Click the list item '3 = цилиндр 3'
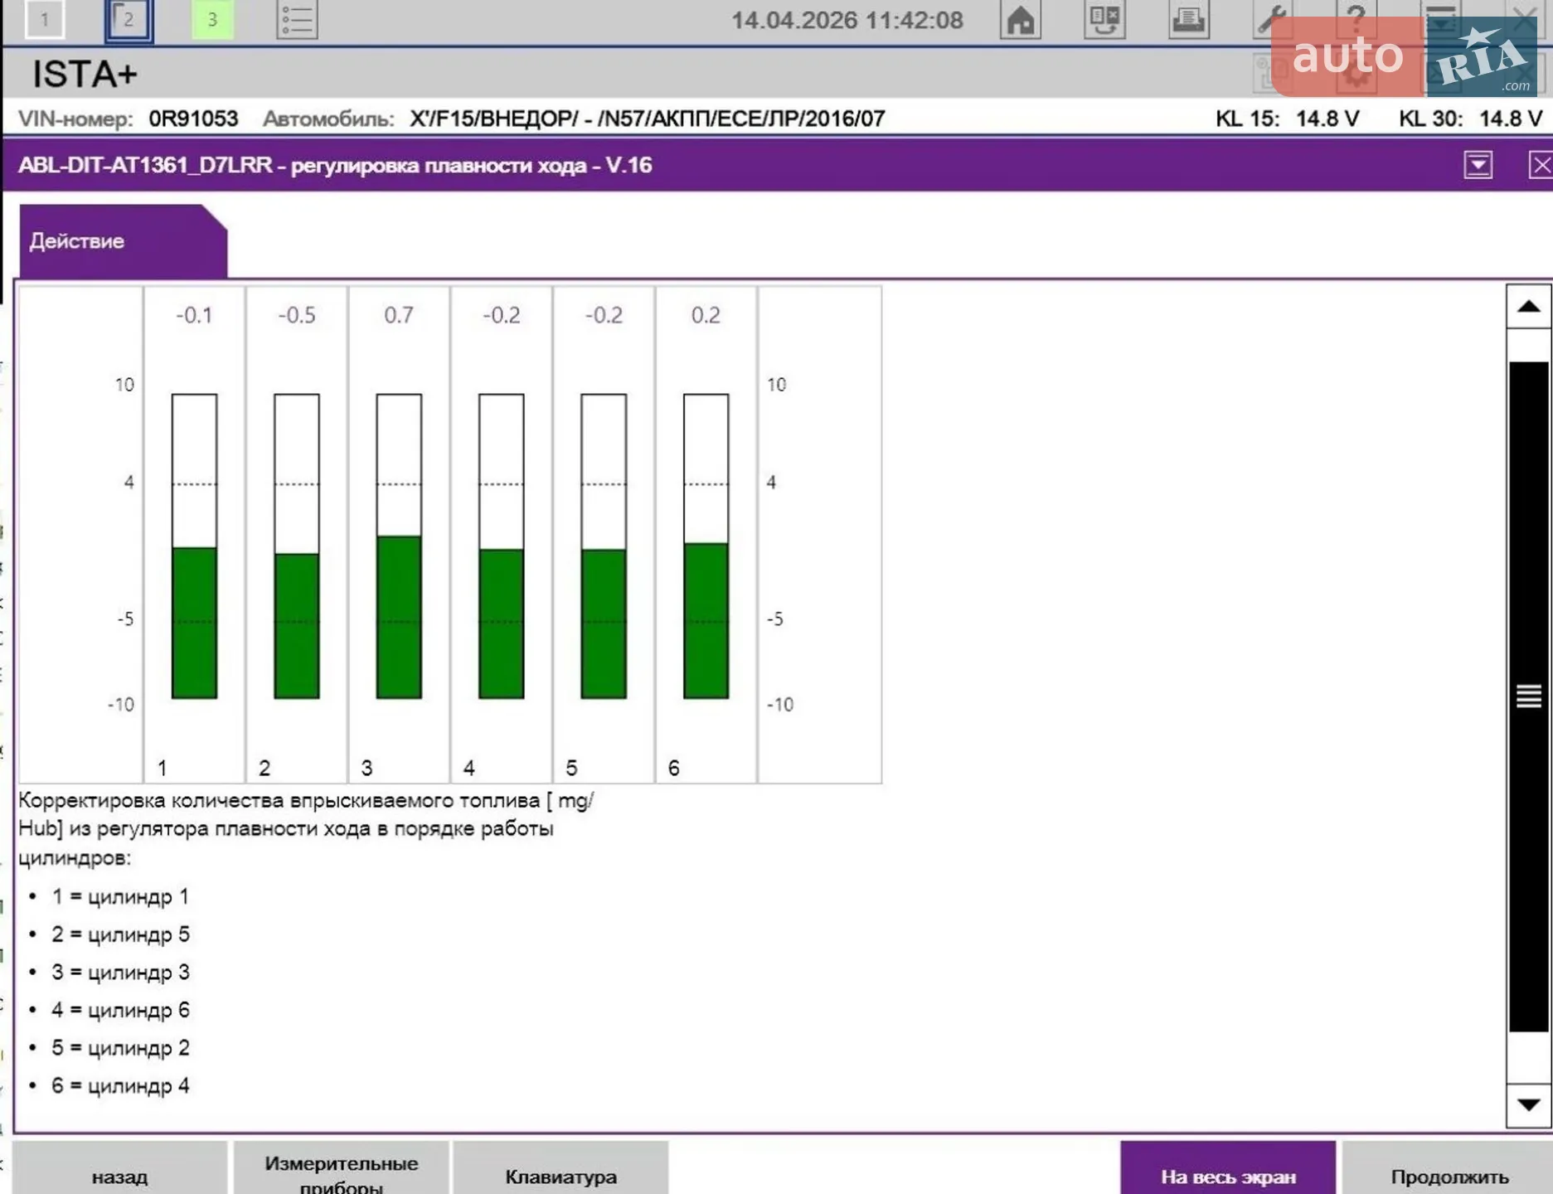The width and height of the screenshot is (1553, 1194). (120, 972)
